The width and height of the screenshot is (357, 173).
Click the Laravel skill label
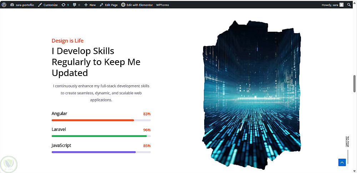tap(59, 129)
